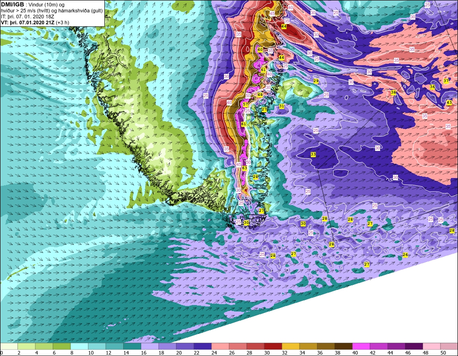458x356 pixels.
Task: Click the yellow 38 gust marker
Action: pyautogui.click(x=393, y=92)
